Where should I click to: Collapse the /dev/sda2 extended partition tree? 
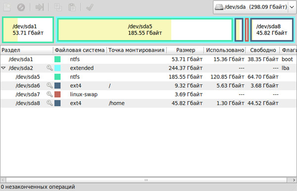coord(3,68)
